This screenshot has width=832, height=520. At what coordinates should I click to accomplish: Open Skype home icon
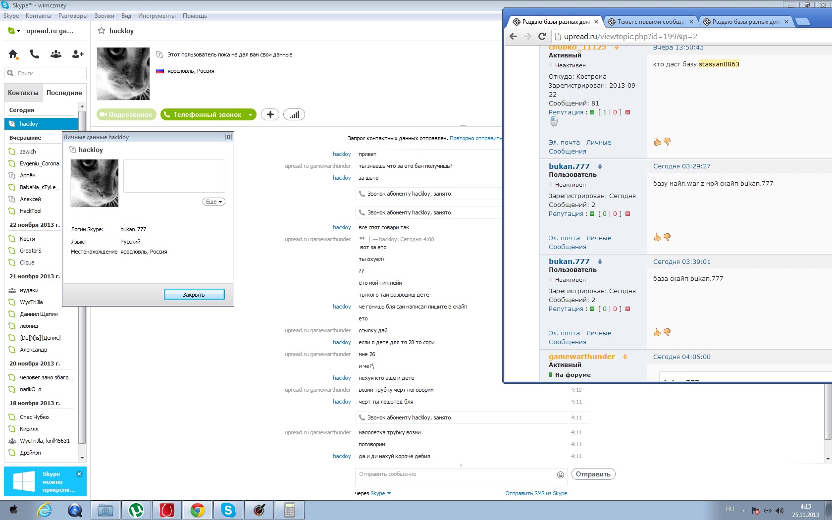coord(13,54)
